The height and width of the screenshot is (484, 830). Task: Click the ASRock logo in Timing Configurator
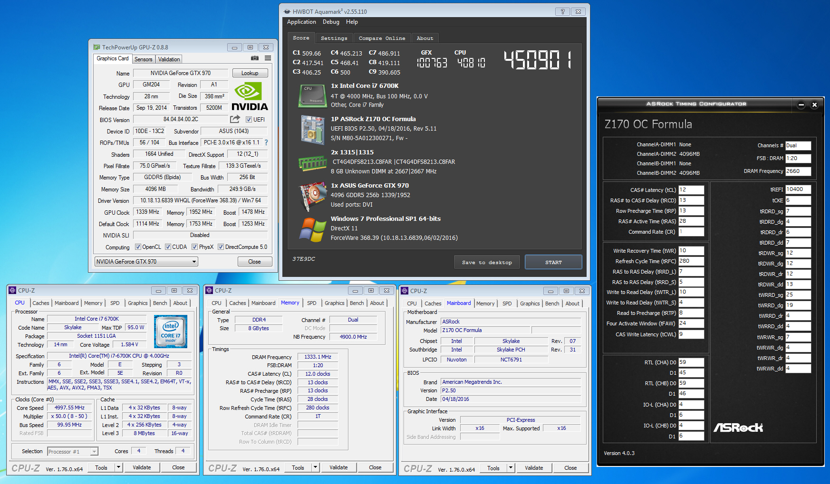pos(738,427)
